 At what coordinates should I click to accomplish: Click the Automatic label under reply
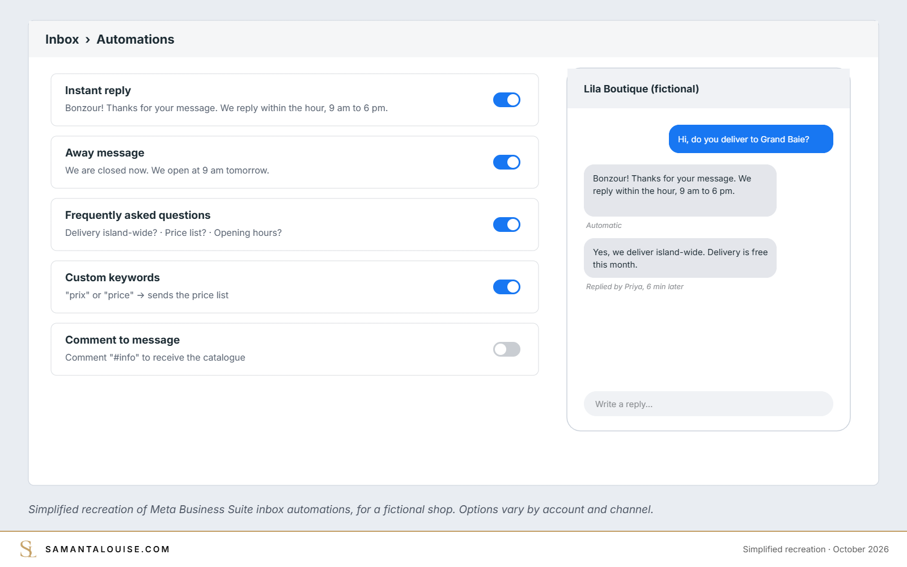point(604,226)
